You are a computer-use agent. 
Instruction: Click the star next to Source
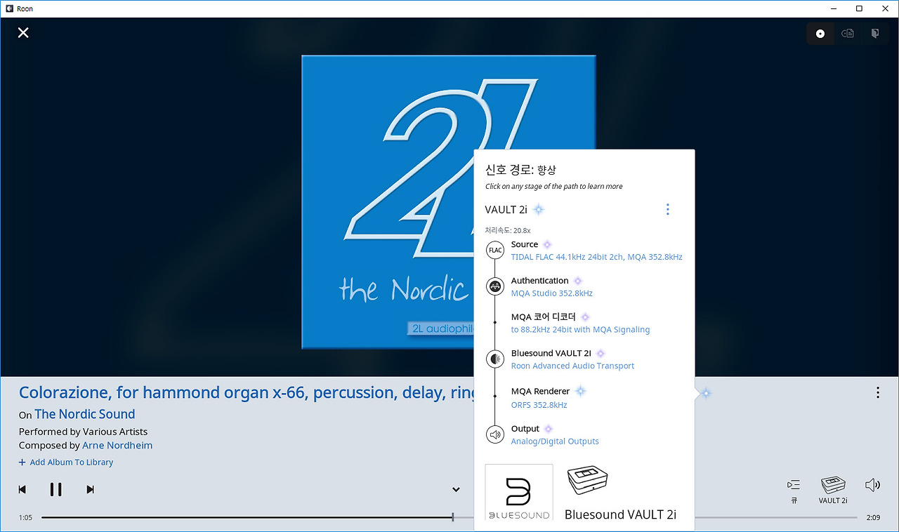548,244
